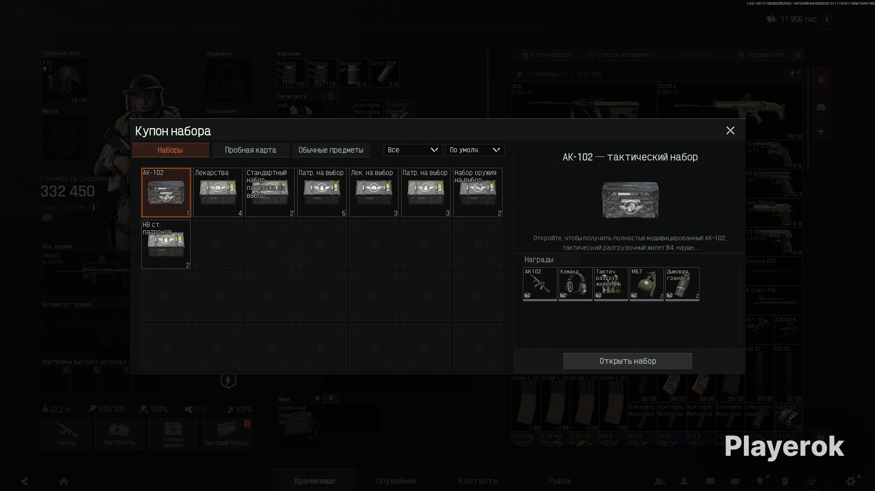
Task: Select Патр. на выбор crate with count 3
Action: click(426, 192)
